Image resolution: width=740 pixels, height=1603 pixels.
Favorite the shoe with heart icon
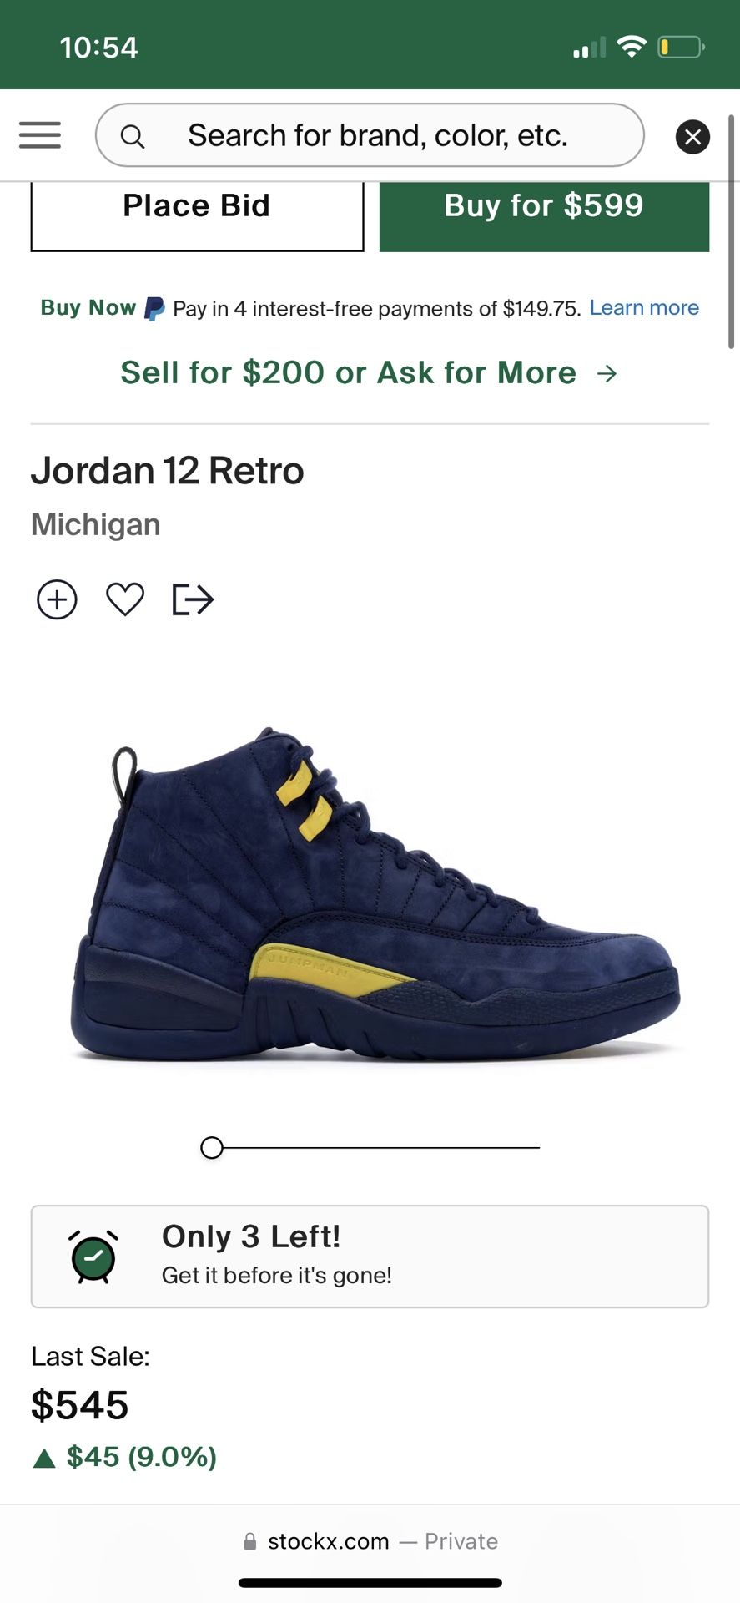[125, 599]
